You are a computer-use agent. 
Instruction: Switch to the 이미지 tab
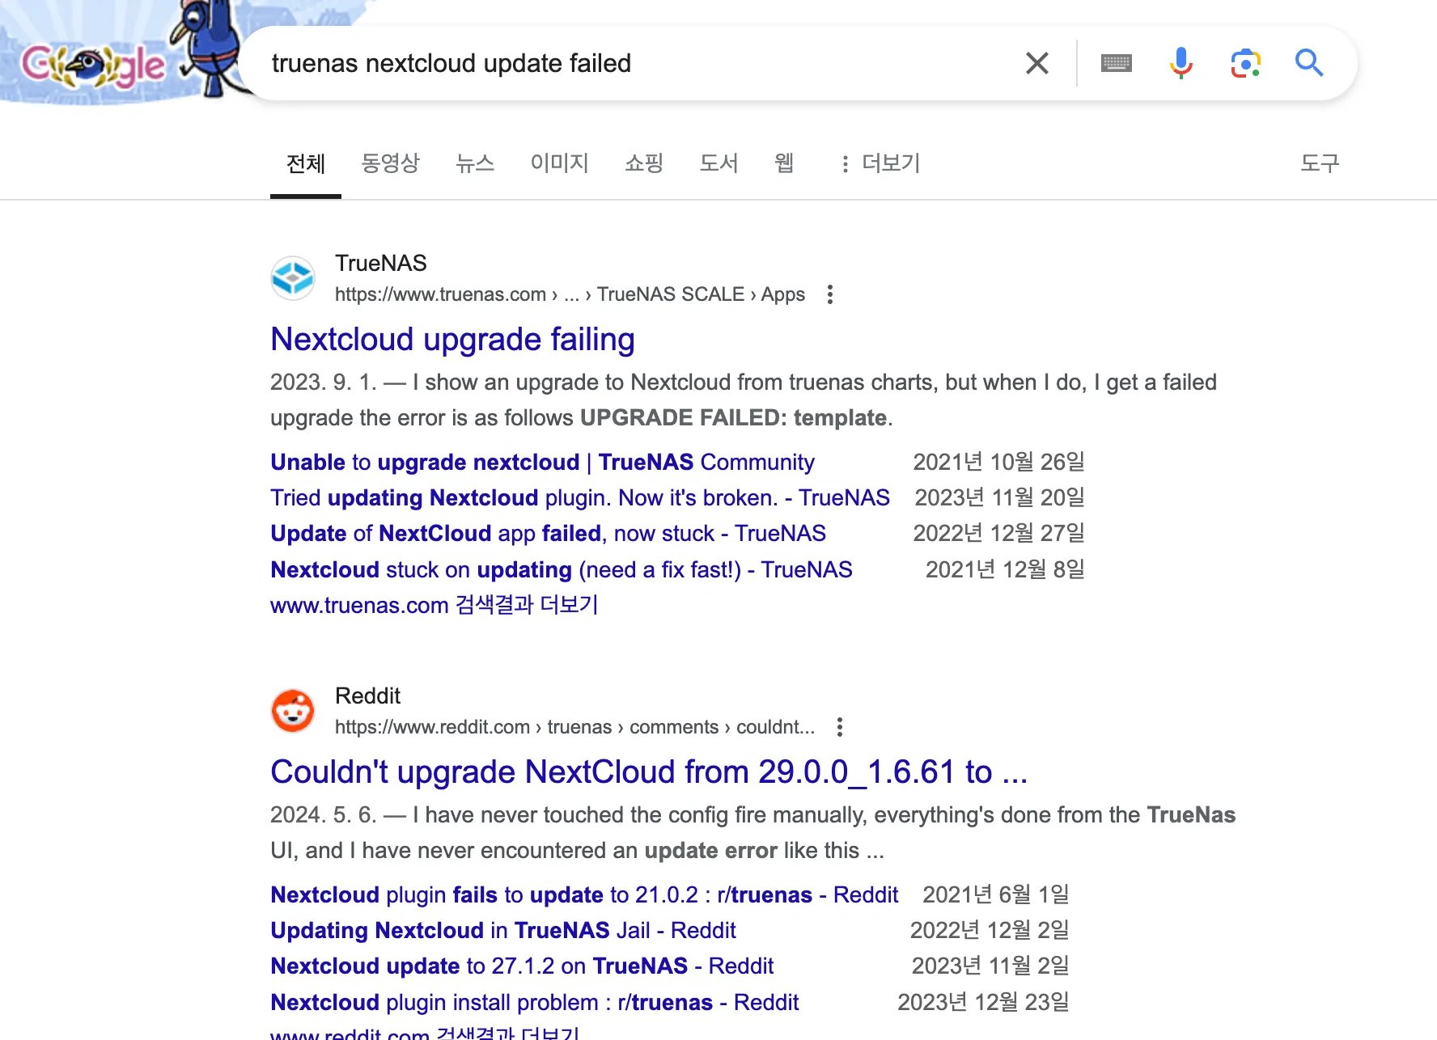click(x=559, y=163)
